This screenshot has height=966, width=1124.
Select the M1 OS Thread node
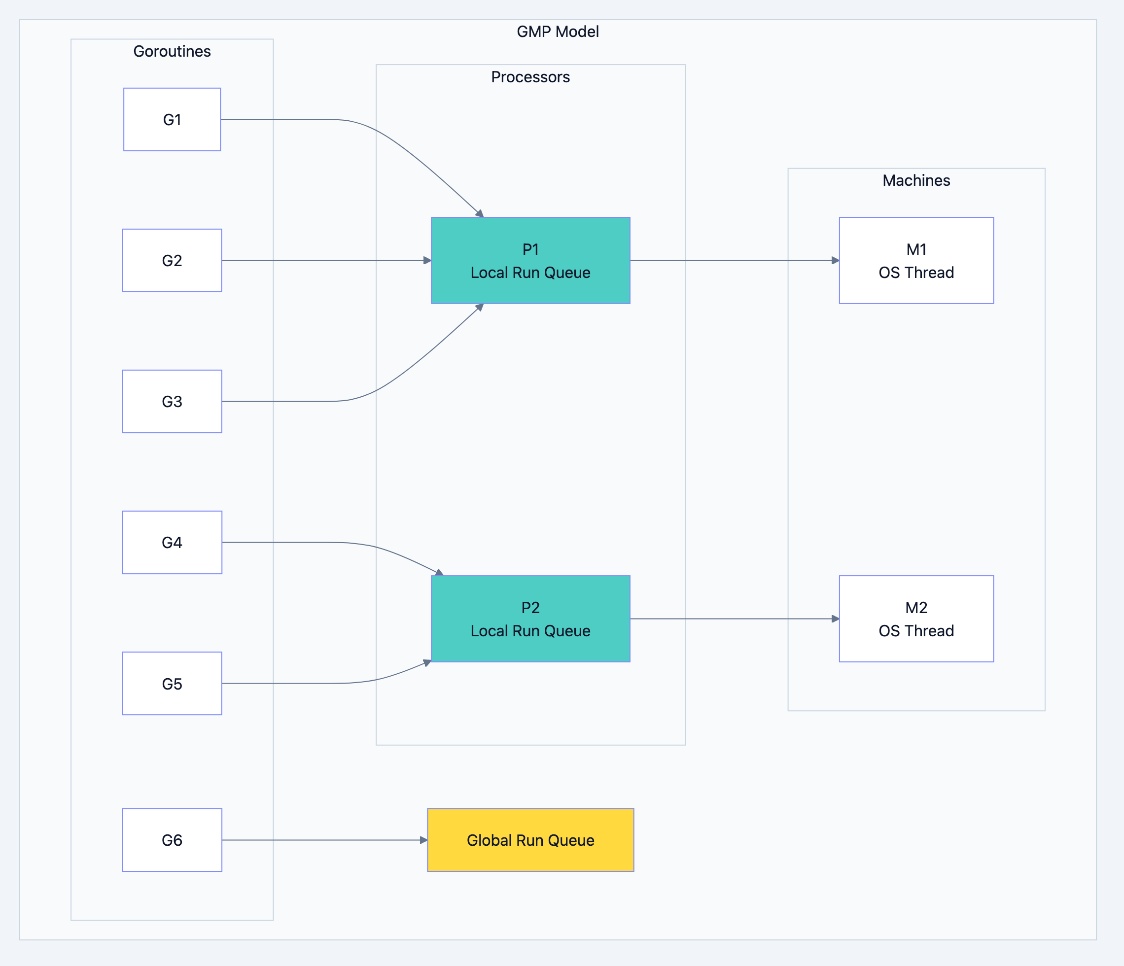916,260
